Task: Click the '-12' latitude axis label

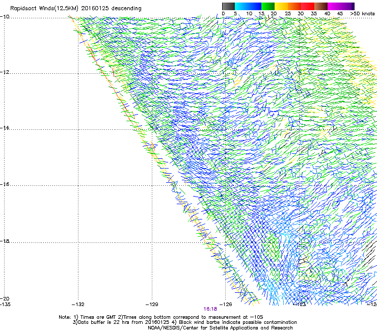Action: coord(5,72)
